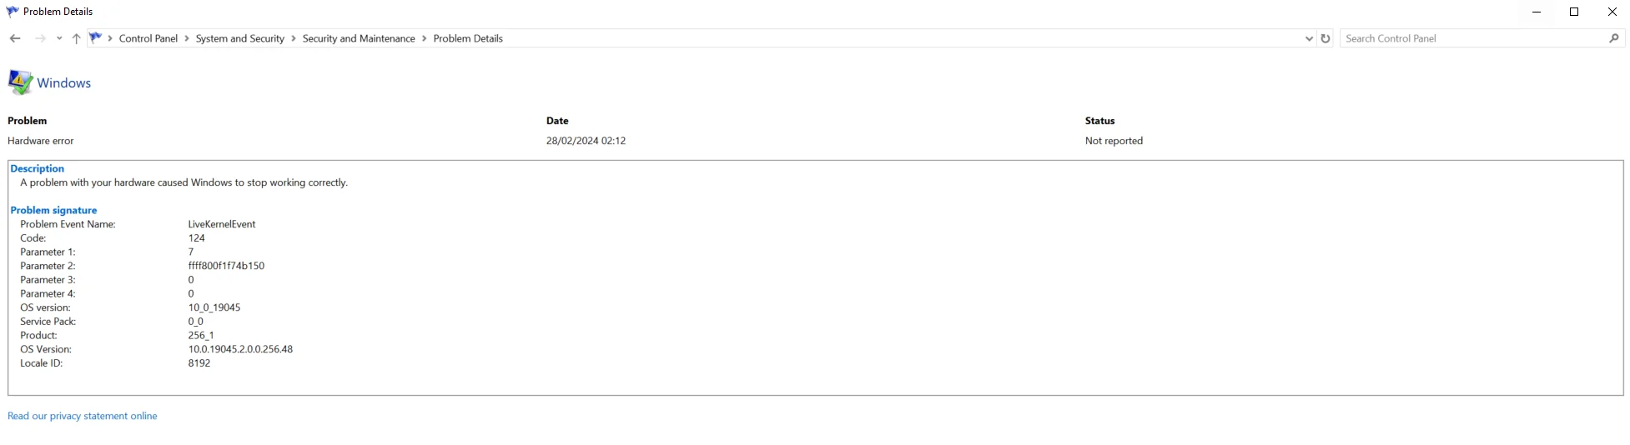This screenshot has width=1630, height=445.
Task: Refresh the Problem Details page
Action: pyautogui.click(x=1325, y=38)
